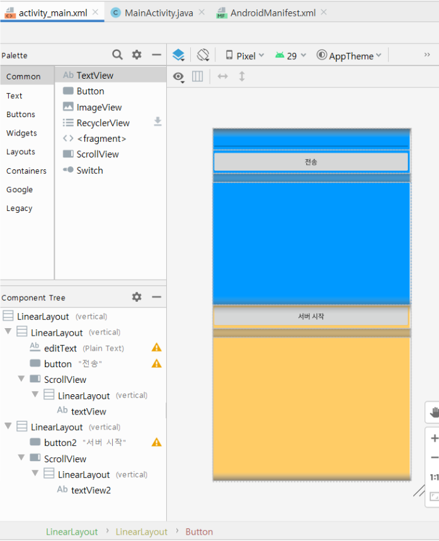Click the horizontal expand arrow icon

point(222,76)
